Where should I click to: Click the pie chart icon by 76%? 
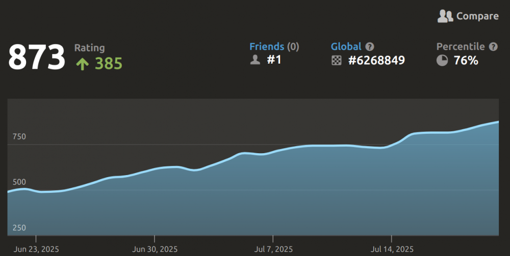pos(442,61)
